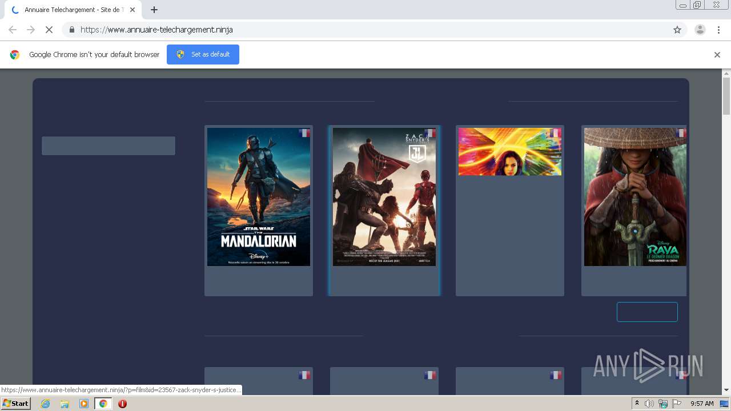The image size is (731, 411).
Task: Bookmark this page with the star icon
Action: coord(677,30)
